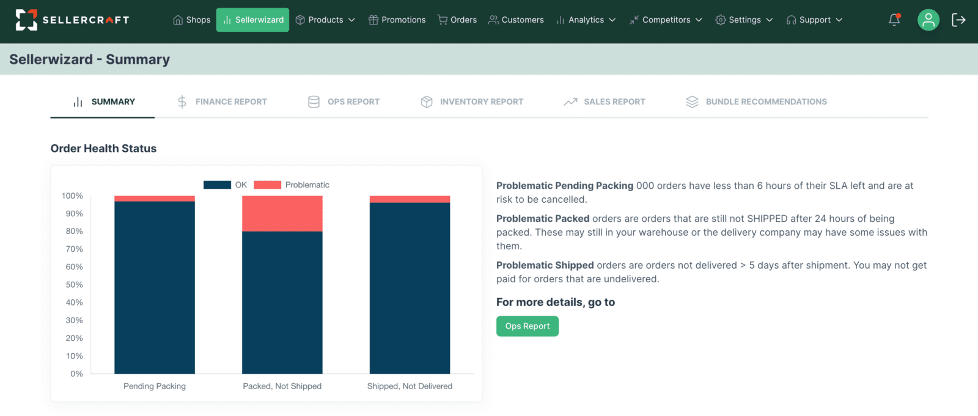Click the "50%" y-axis label
Image resolution: width=978 pixels, height=416 pixels.
pyautogui.click(x=75, y=285)
